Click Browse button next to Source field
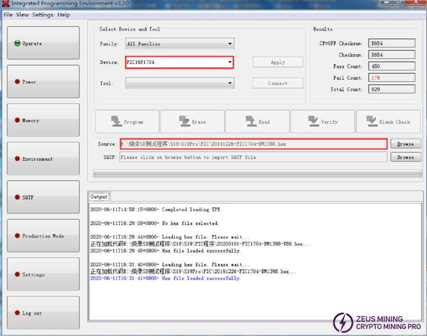Viewport: 427px width, 336px height. pyautogui.click(x=405, y=144)
